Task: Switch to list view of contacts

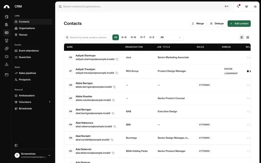Action: (x=242, y=37)
